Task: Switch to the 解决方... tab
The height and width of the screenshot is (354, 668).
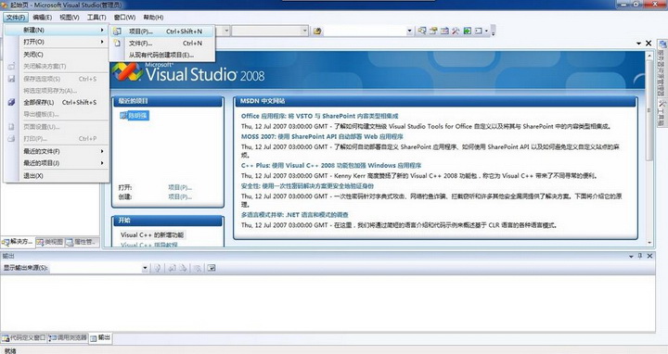Action: [18, 242]
